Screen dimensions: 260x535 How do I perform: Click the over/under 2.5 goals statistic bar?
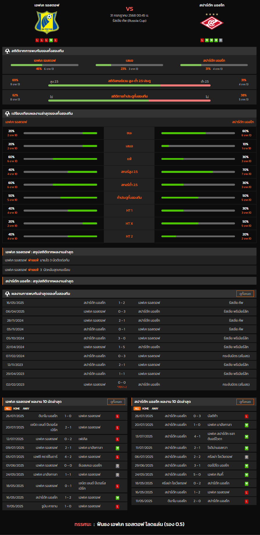pyautogui.click(x=129, y=85)
